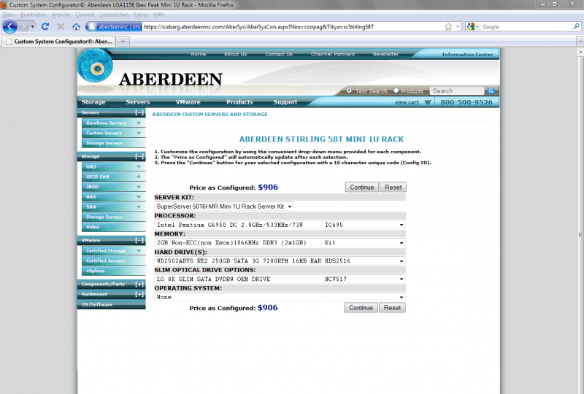Go back with Firefox back arrow
The height and width of the screenshot is (394, 584).
click(10, 27)
